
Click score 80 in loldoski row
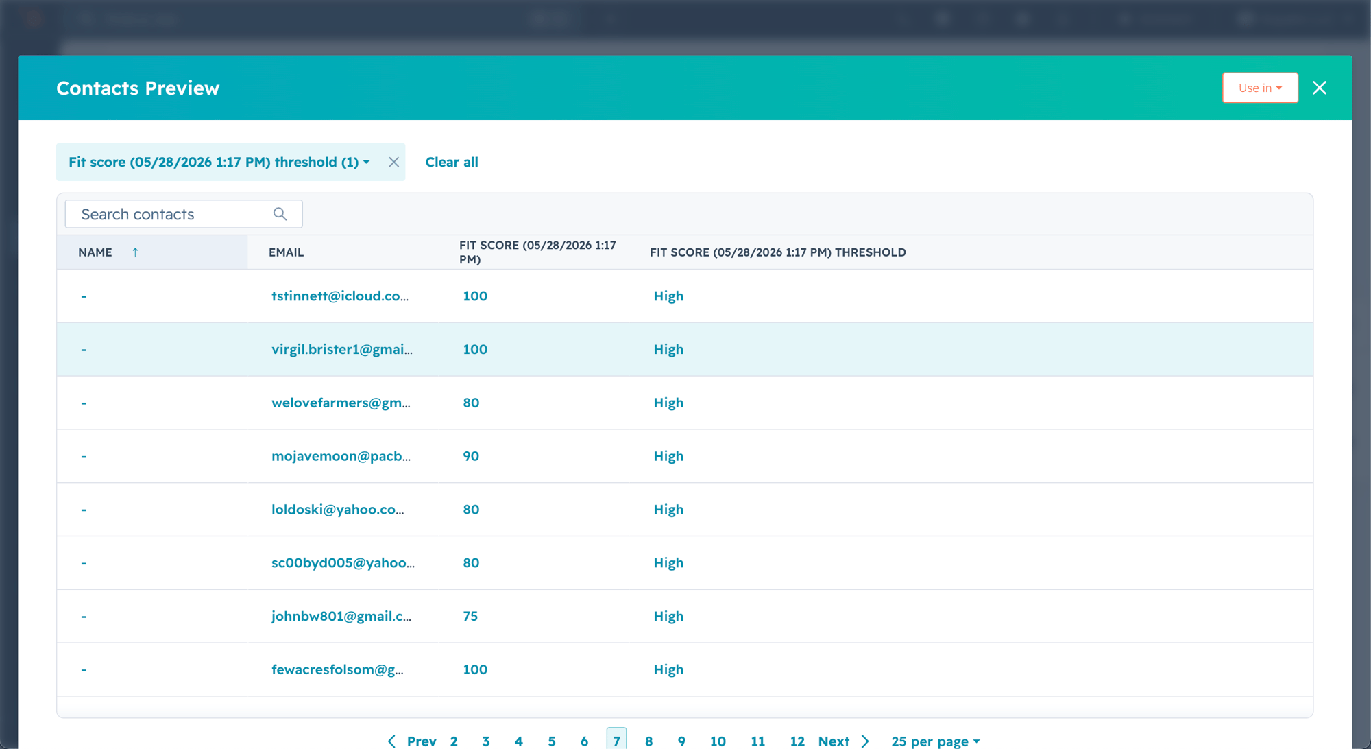[471, 510]
